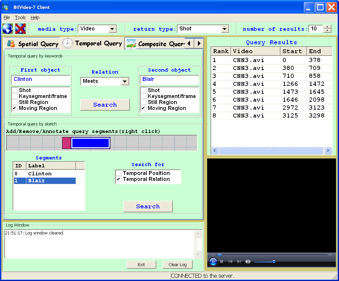The image size is (339, 281).
Task: Click the previous track icon in player
Action: point(230,262)
